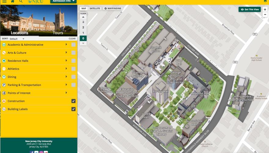Switch to the Tours tab
This screenshot has width=269, height=153.
[58, 33]
